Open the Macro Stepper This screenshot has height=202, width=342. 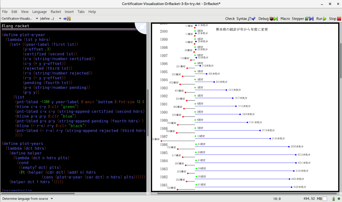(297, 19)
